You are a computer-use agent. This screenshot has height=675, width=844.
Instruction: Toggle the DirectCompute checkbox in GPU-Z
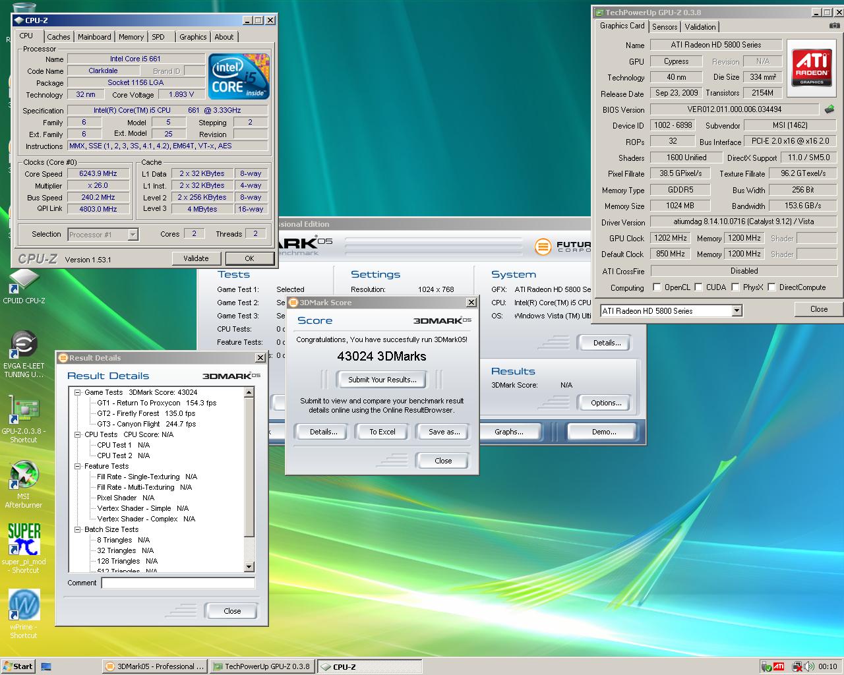(x=771, y=287)
